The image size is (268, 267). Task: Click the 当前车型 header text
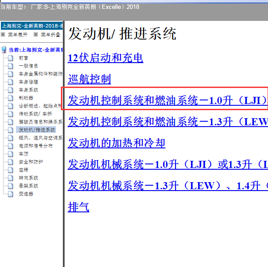tap(70, 7)
